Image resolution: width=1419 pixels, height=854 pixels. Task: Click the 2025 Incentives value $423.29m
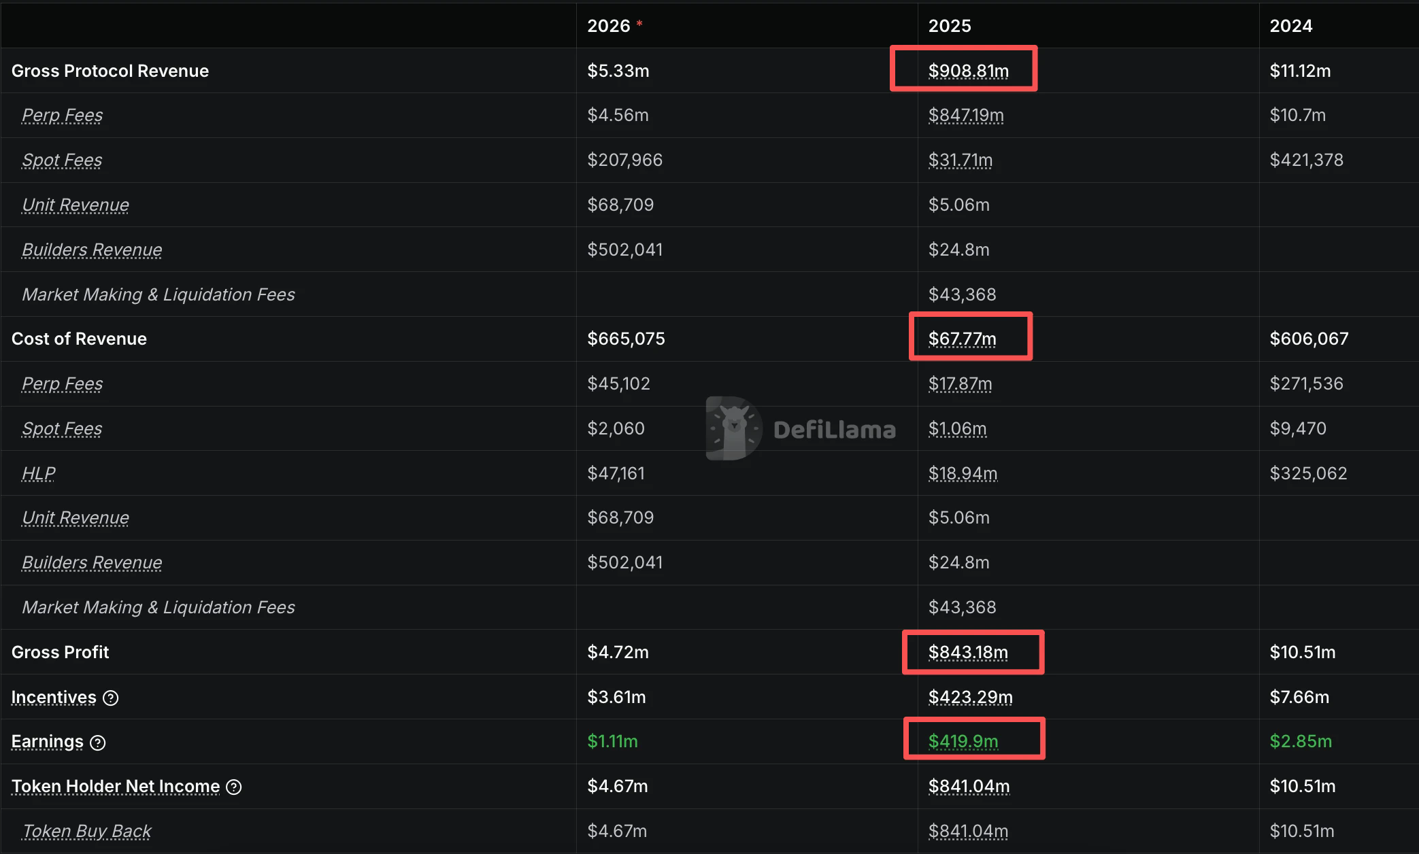(970, 697)
